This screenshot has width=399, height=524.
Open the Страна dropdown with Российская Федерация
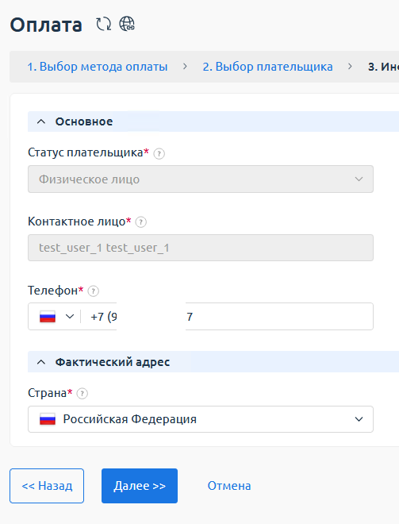pos(201,419)
